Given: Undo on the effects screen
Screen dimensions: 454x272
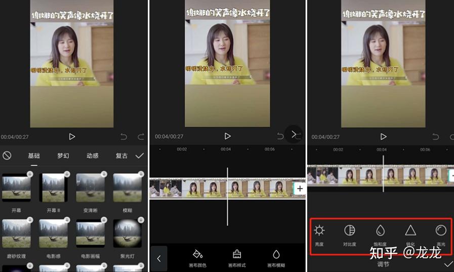Looking at the screenshot, I should (x=123, y=136).
